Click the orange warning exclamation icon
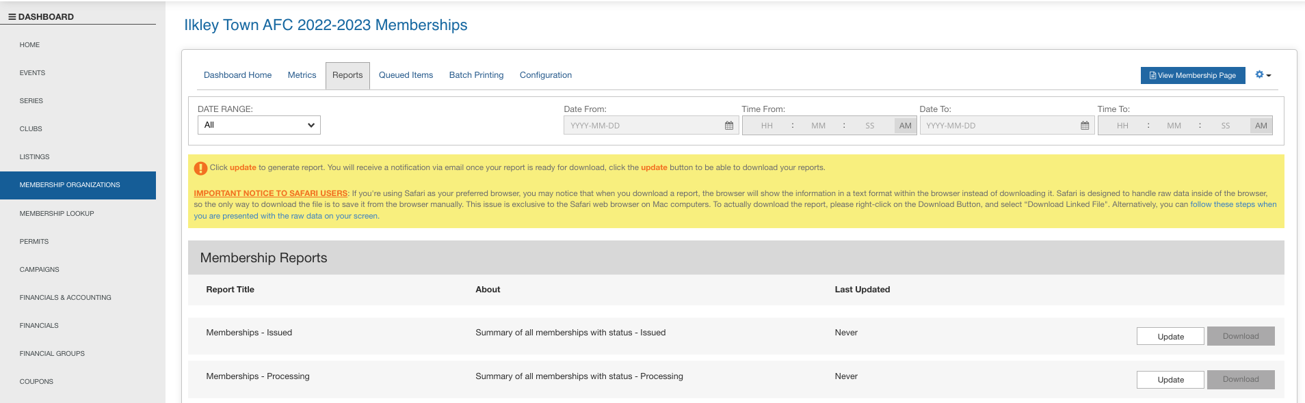 click(x=200, y=168)
